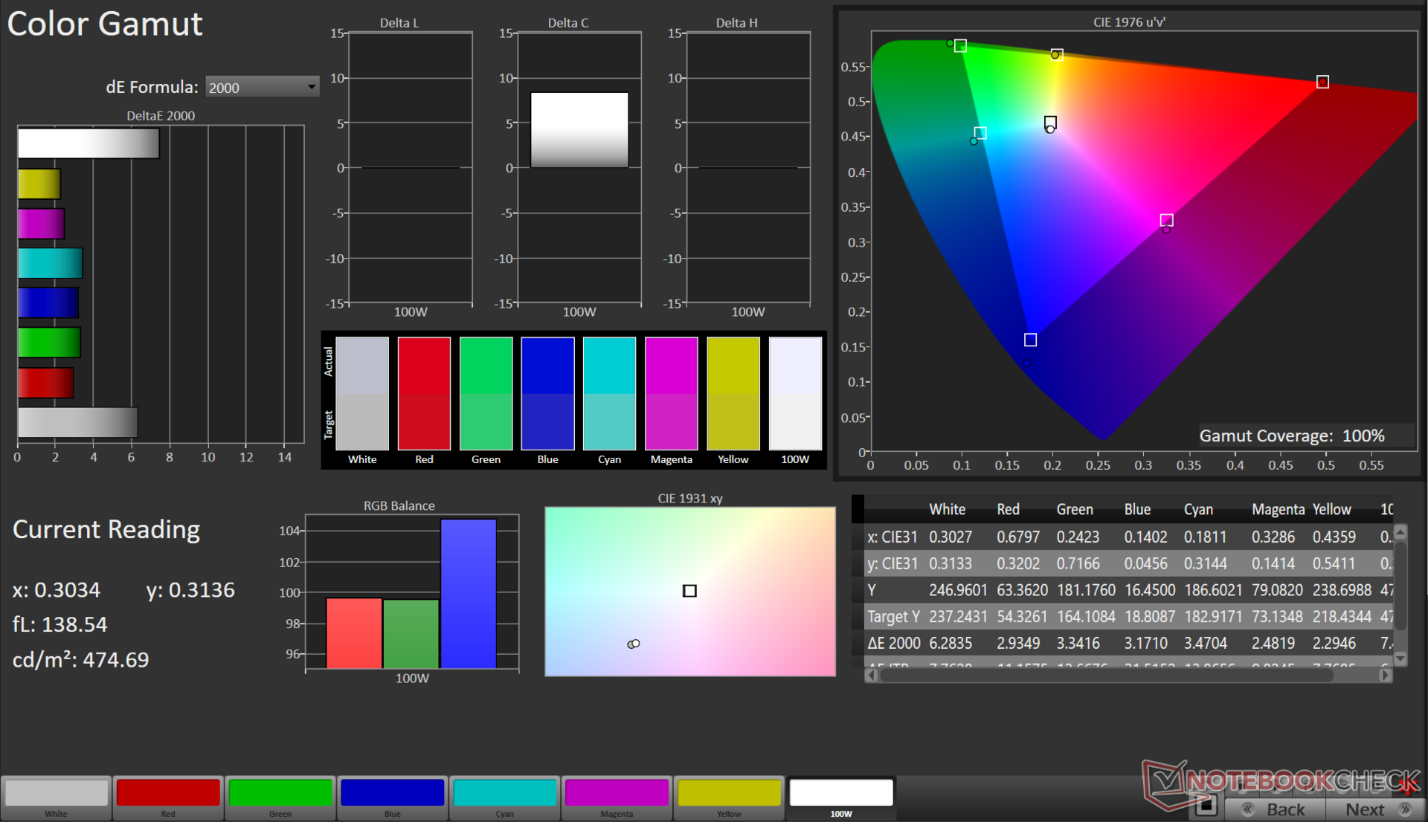Select the Green swatch in bottom strip
Image resolution: width=1428 pixels, height=822 pixels.
pyautogui.click(x=280, y=794)
